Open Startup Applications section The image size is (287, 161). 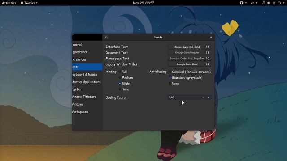87,82
